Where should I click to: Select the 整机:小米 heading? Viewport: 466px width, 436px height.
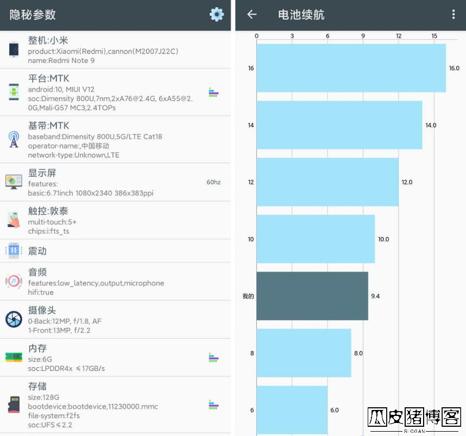48,40
